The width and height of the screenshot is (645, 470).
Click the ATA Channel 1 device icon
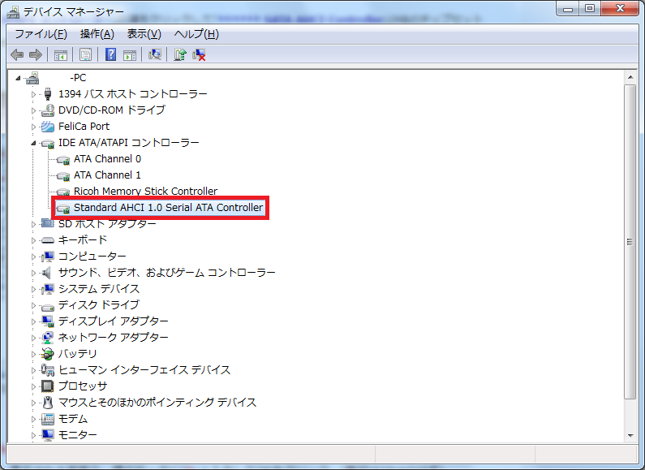(x=63, y=175)
